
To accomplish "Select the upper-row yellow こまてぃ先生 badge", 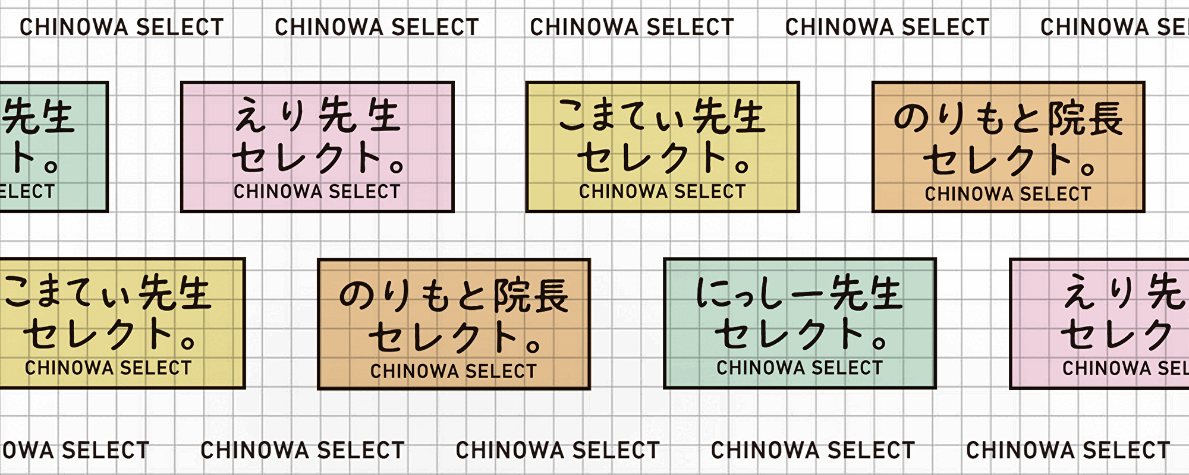I will pos(662,147).
